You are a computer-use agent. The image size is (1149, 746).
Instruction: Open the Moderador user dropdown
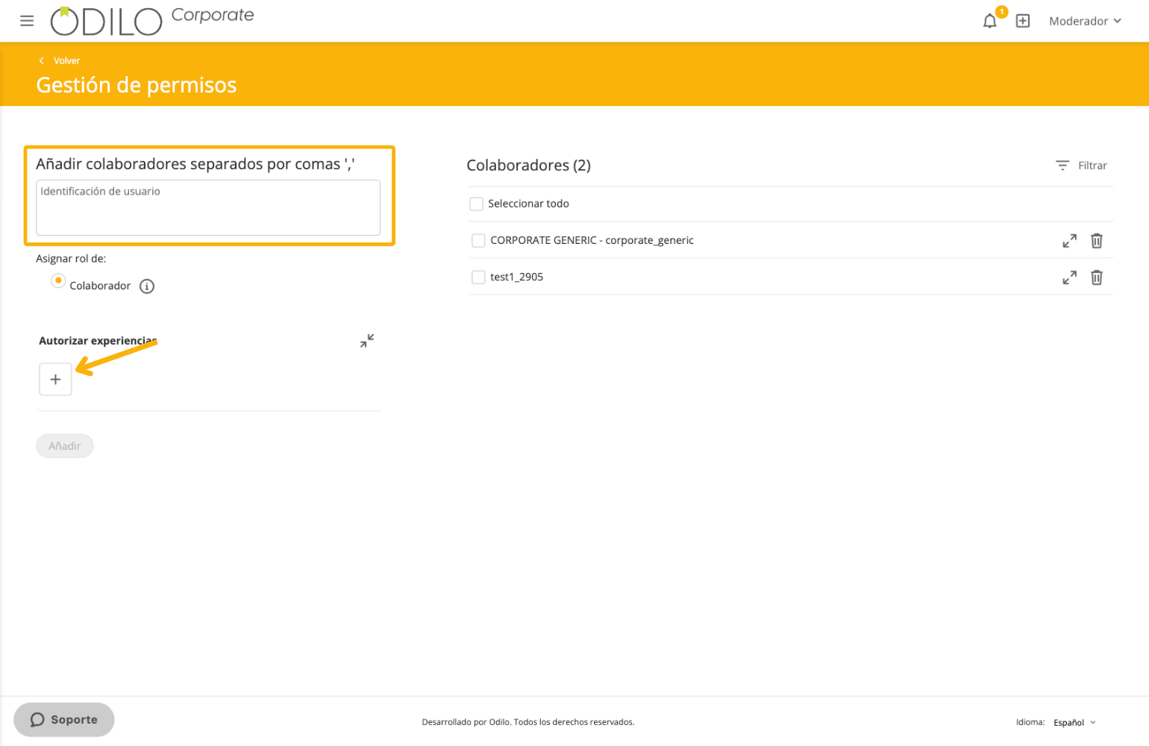click(x=1084, y=21)
